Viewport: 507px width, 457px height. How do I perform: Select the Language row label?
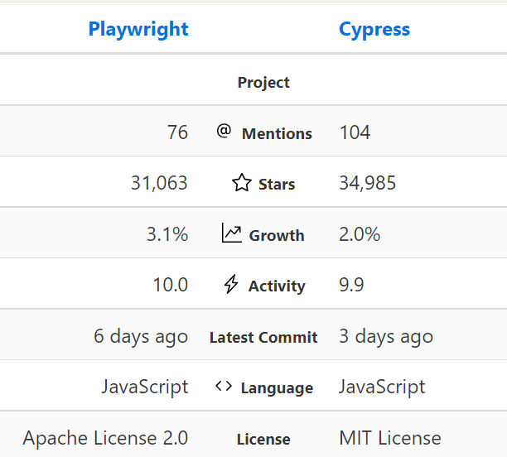[277, 388]
